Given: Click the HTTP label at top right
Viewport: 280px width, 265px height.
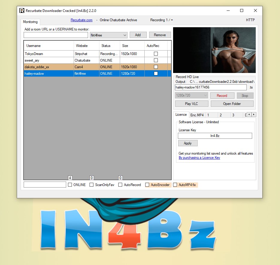Looking at the screenshot, I should coord(250,20).
